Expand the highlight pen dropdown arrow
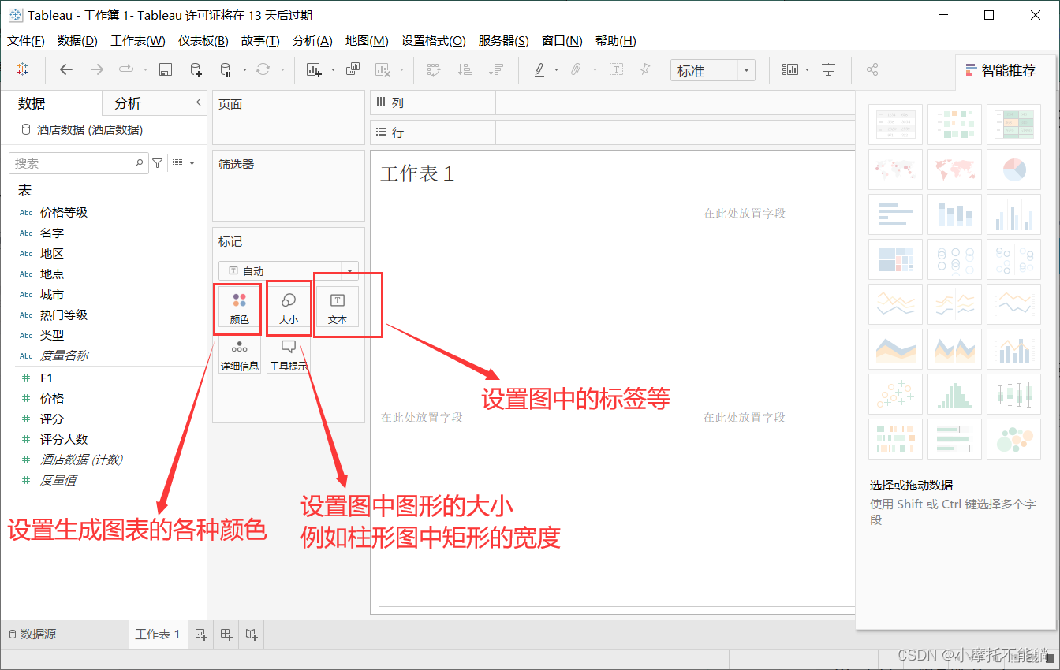 556,69
